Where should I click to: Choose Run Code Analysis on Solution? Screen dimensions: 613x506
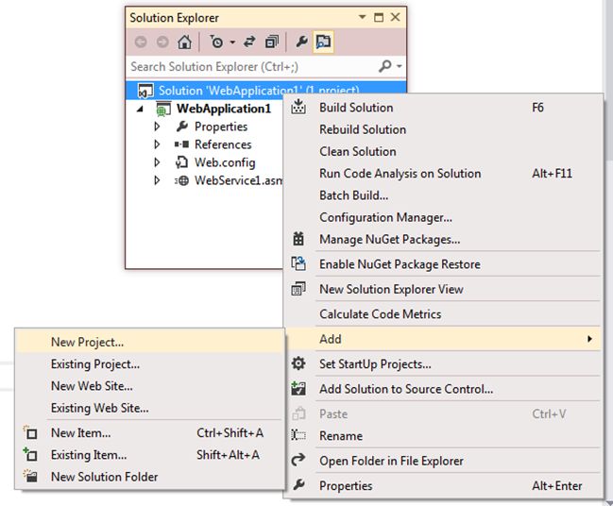click(443, 173)
